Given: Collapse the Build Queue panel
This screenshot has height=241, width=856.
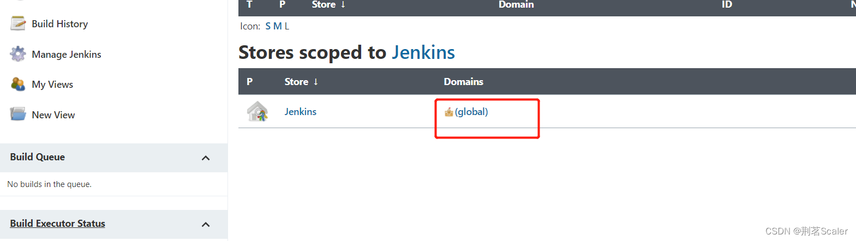Looking at the screenshot, I should [206, 158].
